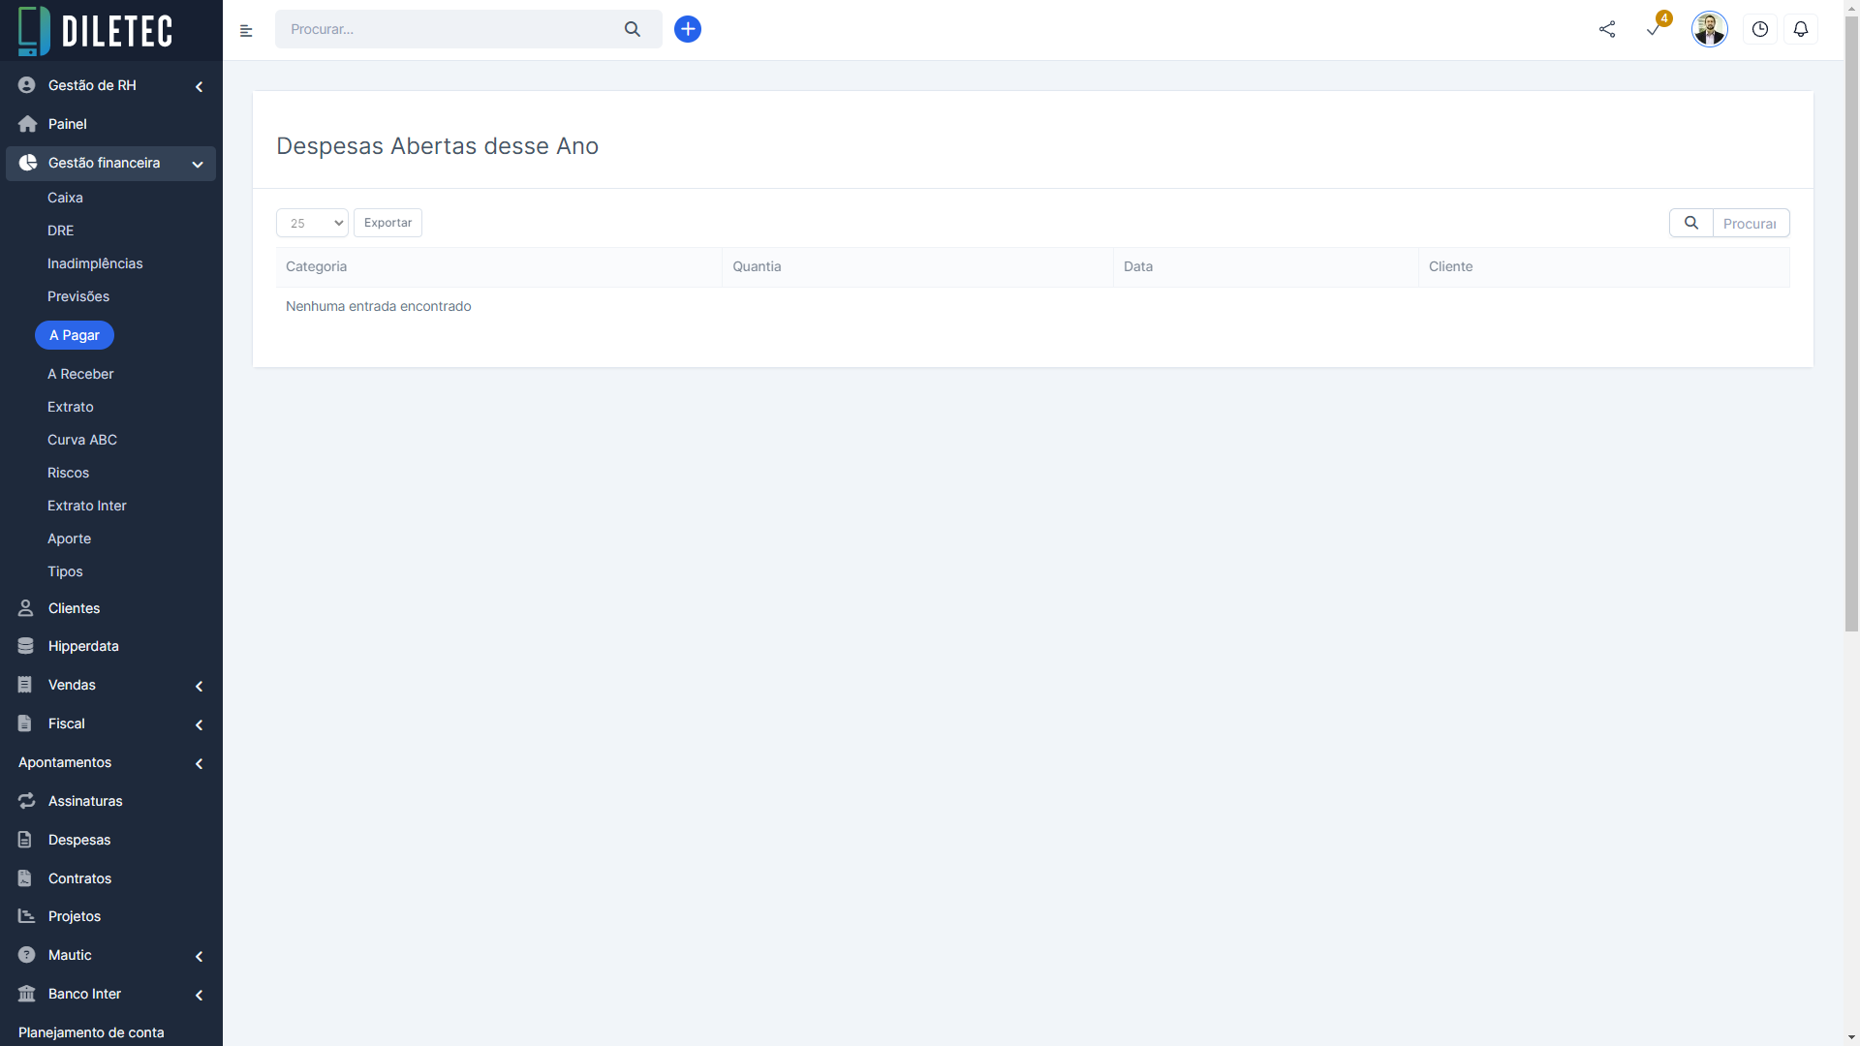Screen dimensions: 1860x1046
Task: Open the Hipperdata sidebar item
Action: (83, 646)
